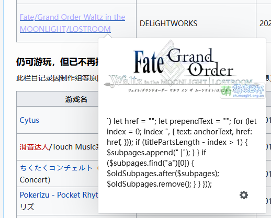Click the popup code text starting 'let href'
This screenshot has height=218, width=271.
click(x=182, y=153)
